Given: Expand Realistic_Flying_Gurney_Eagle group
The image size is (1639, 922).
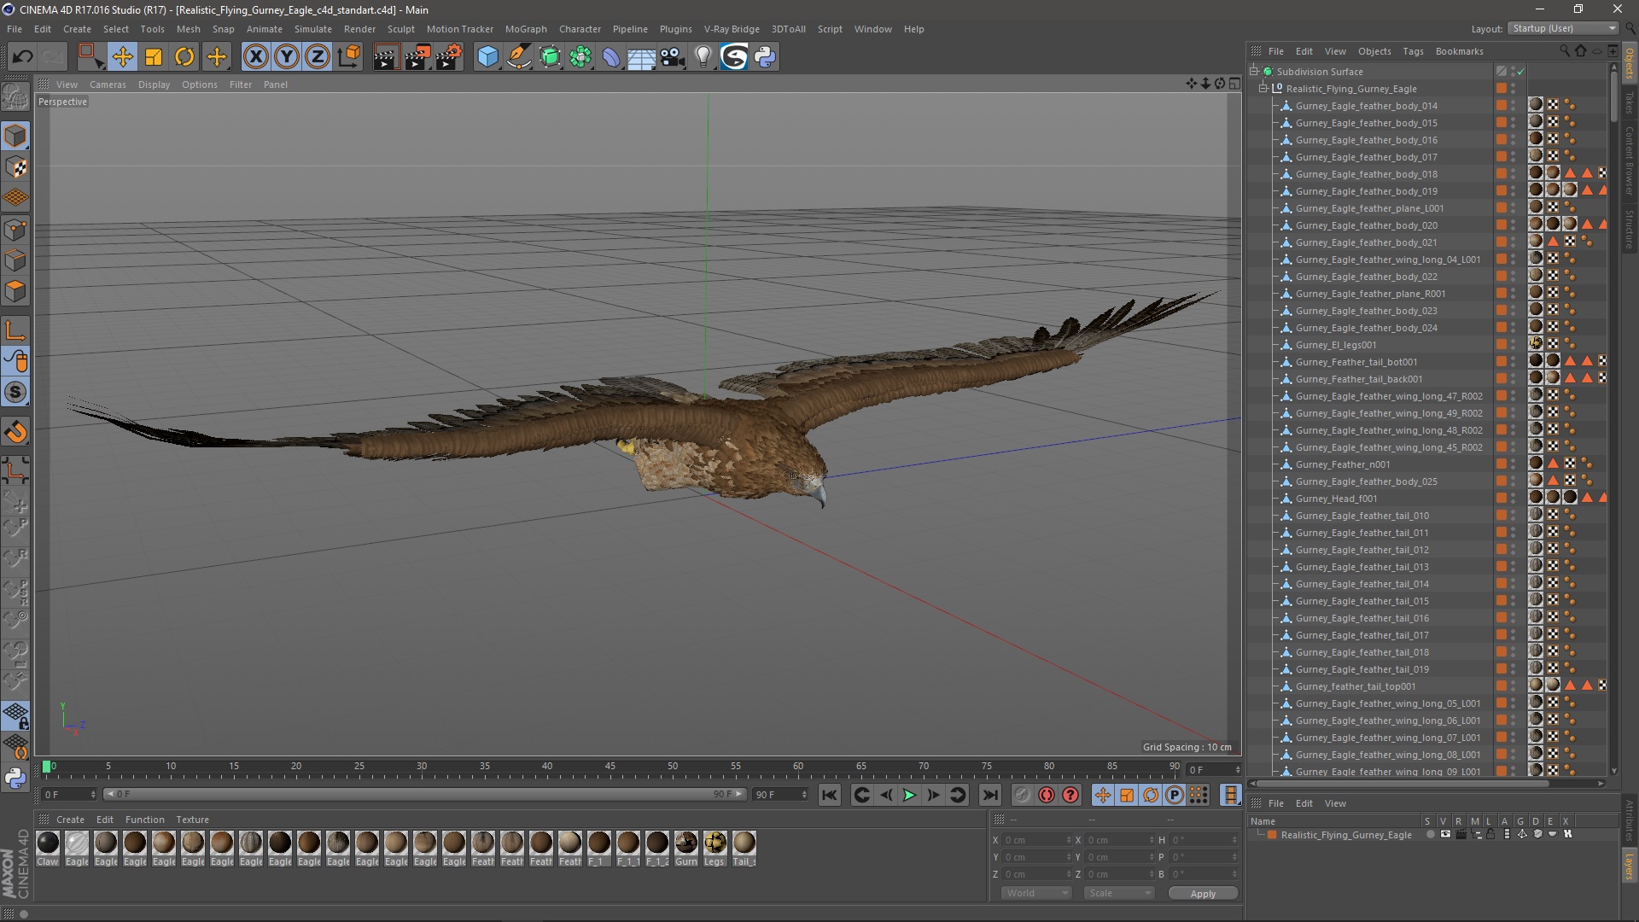Looking at the screenshot, I should coord(1262,88).
